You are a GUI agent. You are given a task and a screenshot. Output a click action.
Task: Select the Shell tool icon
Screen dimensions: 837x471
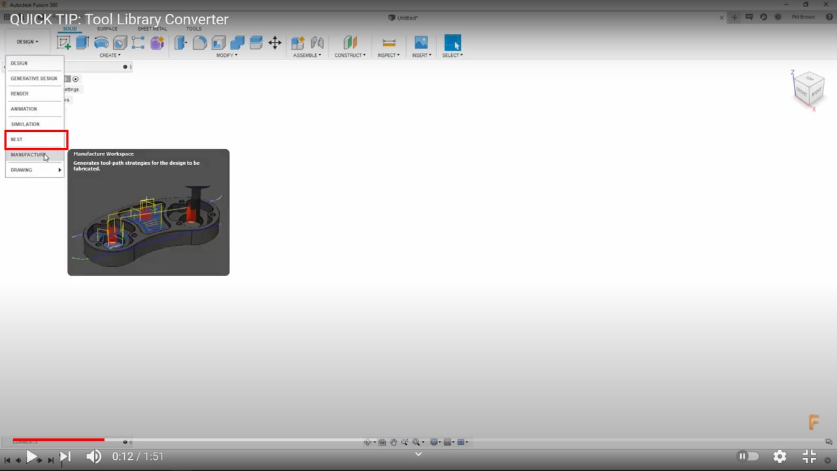click(x=218, y=43)
